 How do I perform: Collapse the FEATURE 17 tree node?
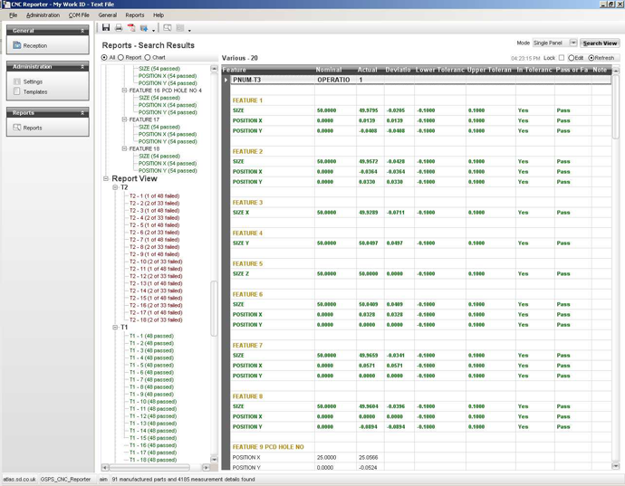click(x=124, y=119)
